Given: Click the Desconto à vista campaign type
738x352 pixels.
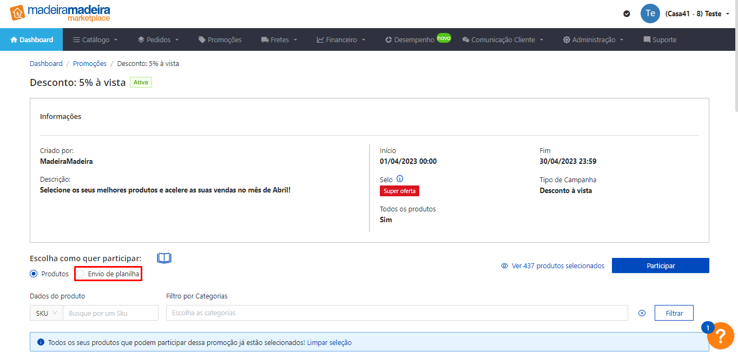Looking at the screenshot, I should coord(566,190).
